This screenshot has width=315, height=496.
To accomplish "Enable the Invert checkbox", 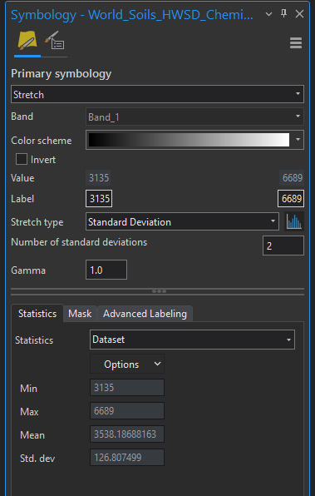I will point(22,160).
